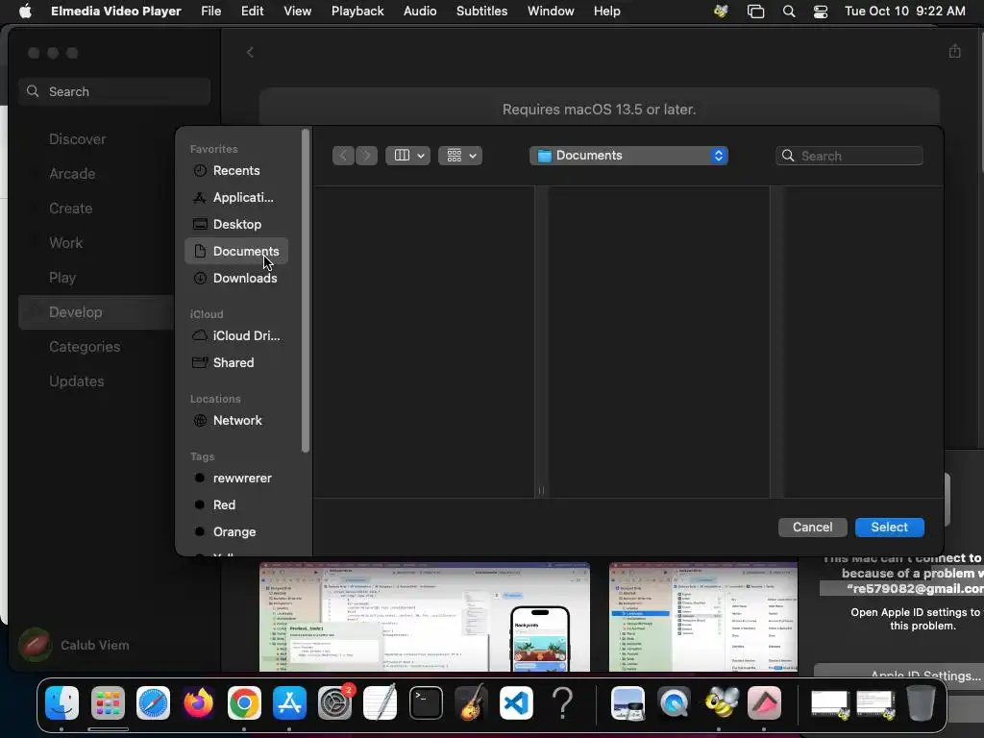Launch GarageBand from the Dock
This screenshot has width=984, height=738.
pos(471,702)
